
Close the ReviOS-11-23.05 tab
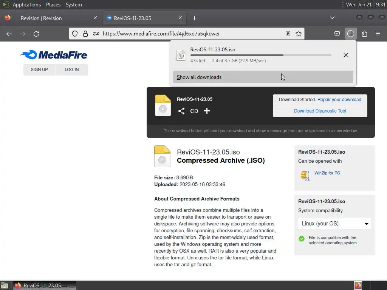(180, 18)
